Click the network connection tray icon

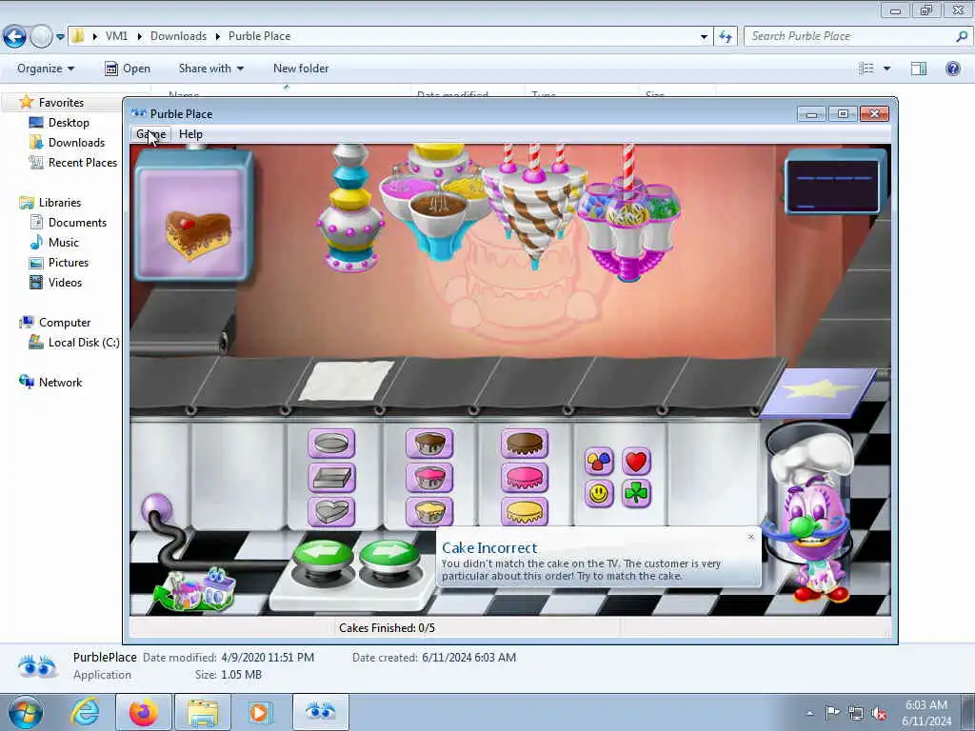pyautogui.click(x=856, y=713)
